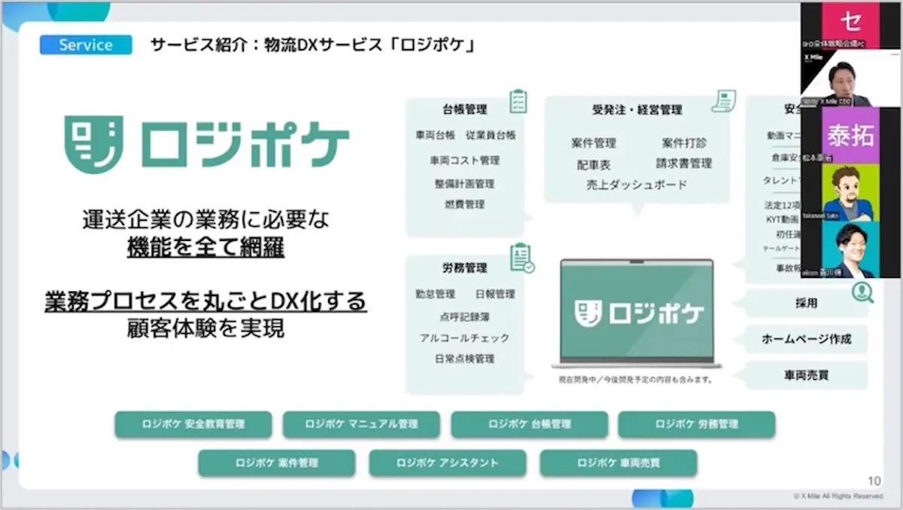Click the ロジポケ 車両売買 button
The height and width of the screenshot is (510, 903).
618,463
